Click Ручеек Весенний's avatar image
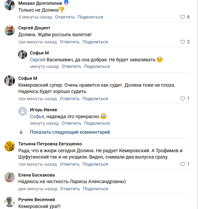 pos(10,202)
